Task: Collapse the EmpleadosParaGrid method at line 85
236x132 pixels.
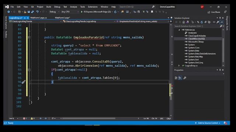Action: (x=29, y=37)
